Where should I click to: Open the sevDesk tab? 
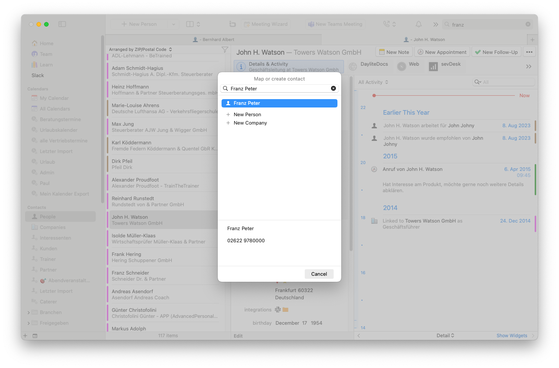point(445,65)
